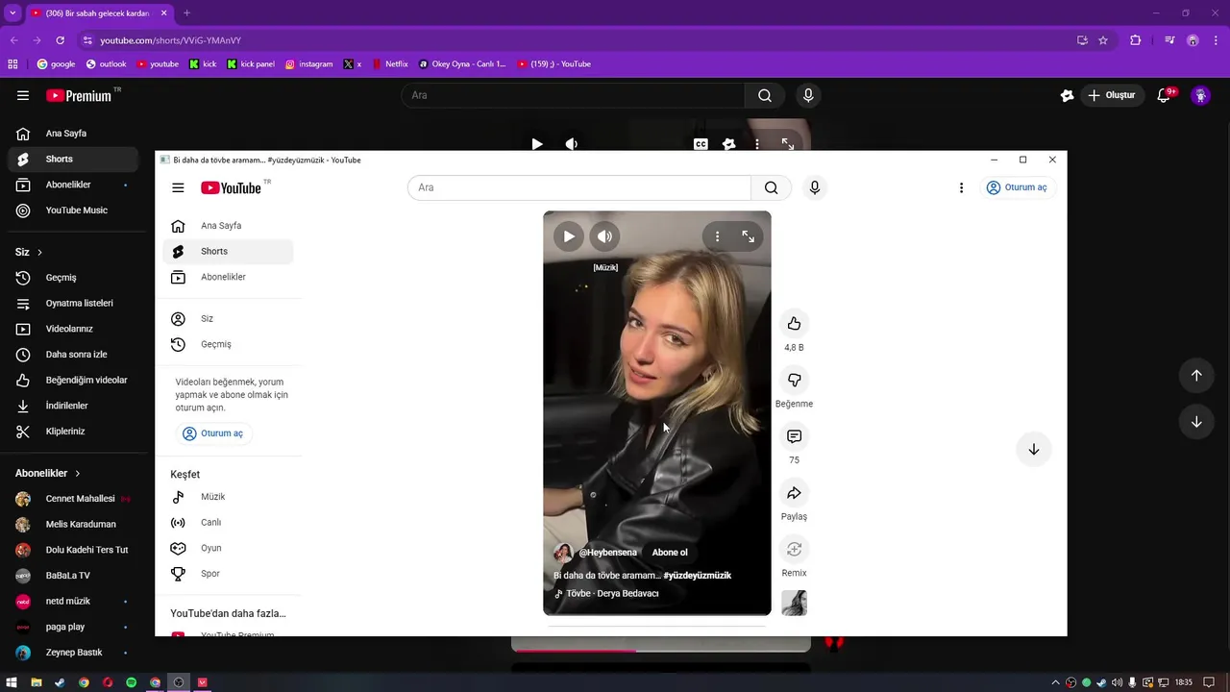Bookmark this page with the star icon
The height and width of the screenshot is (692, 1230).
pyautogui.click(x=1103, y=40)
